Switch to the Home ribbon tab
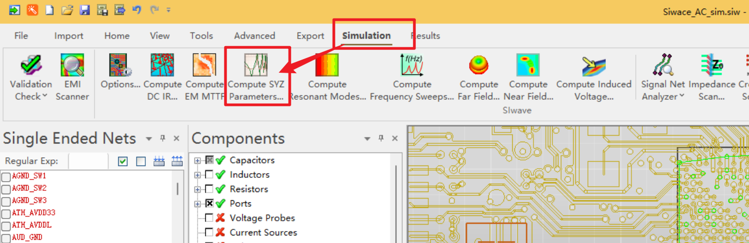 (117, 36)
